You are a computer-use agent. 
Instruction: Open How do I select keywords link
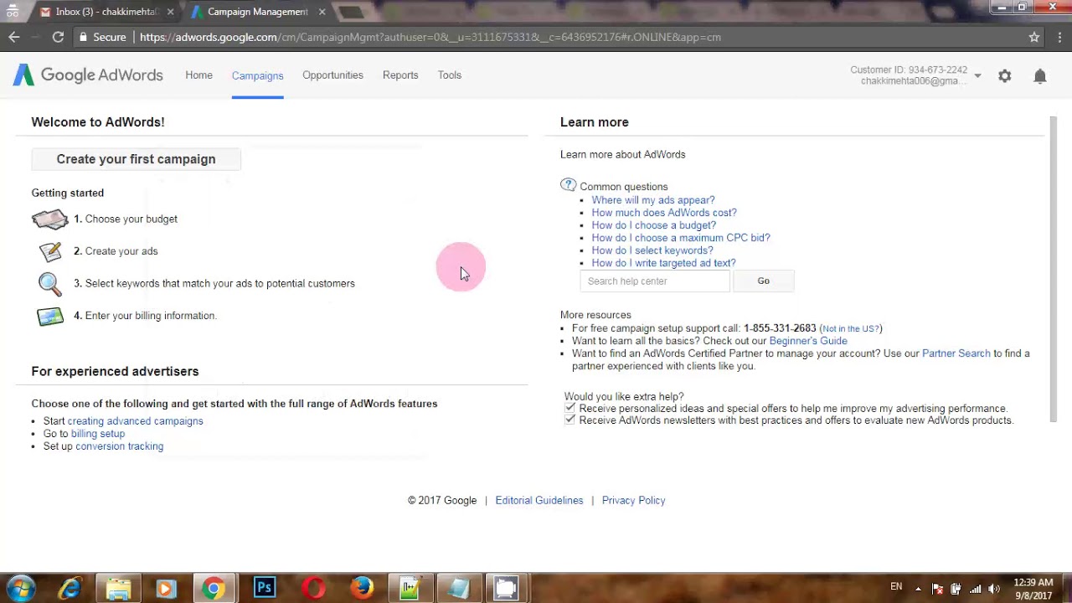(652, 250)
